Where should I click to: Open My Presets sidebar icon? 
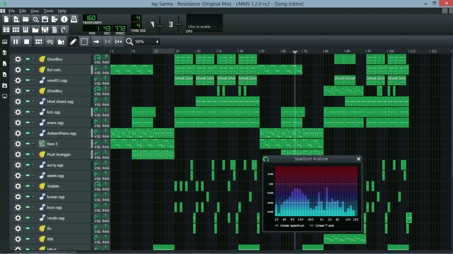(5, 74)
